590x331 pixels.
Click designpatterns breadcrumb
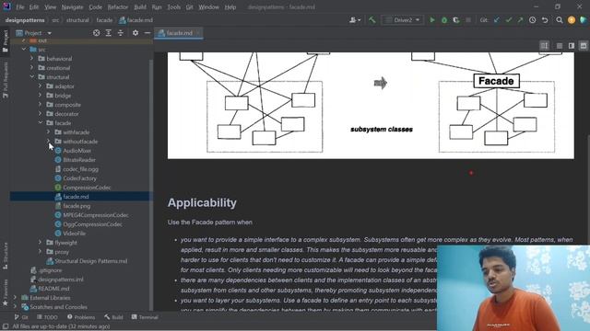(25, 20)
